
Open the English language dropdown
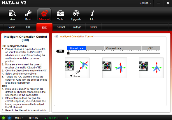145,3
